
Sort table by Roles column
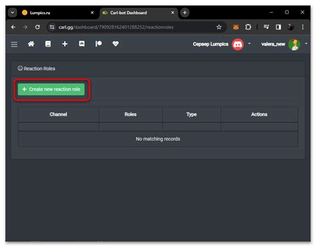[131, 114]
